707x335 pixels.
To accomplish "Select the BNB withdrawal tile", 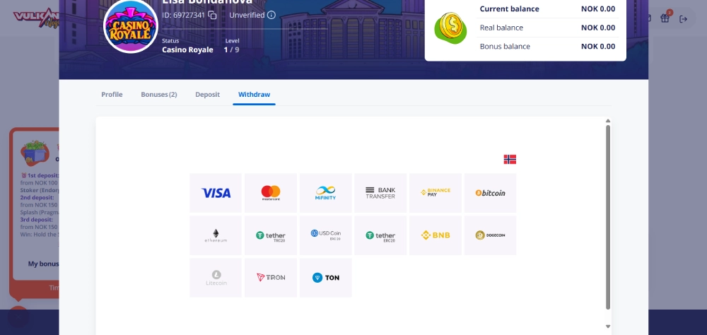I will pos(436,235).
